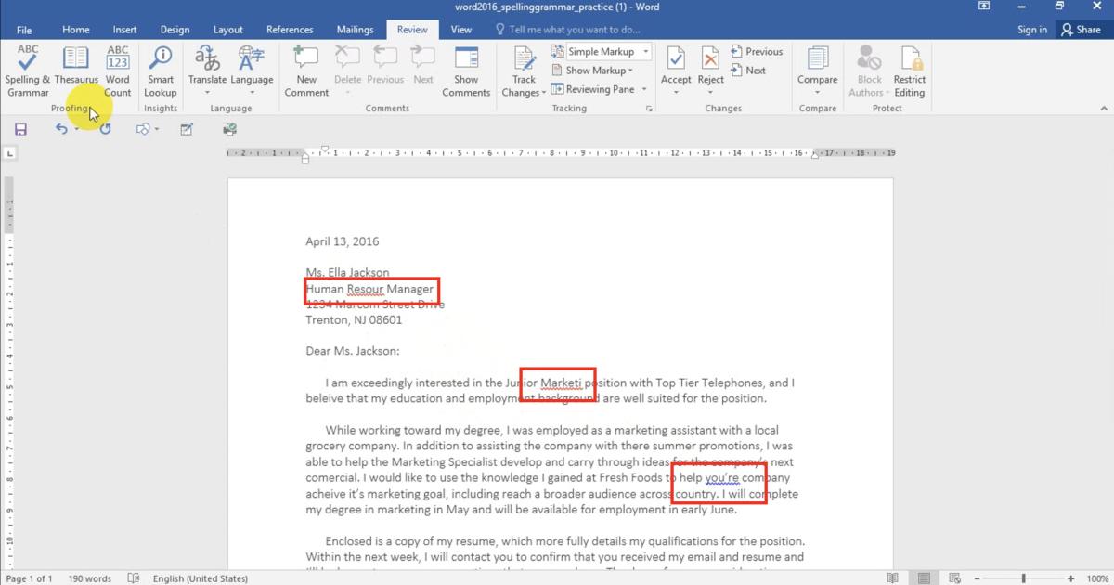1114x585 pixels.
Task: Click the misspelled word Marketi
Action: point(561,383)
